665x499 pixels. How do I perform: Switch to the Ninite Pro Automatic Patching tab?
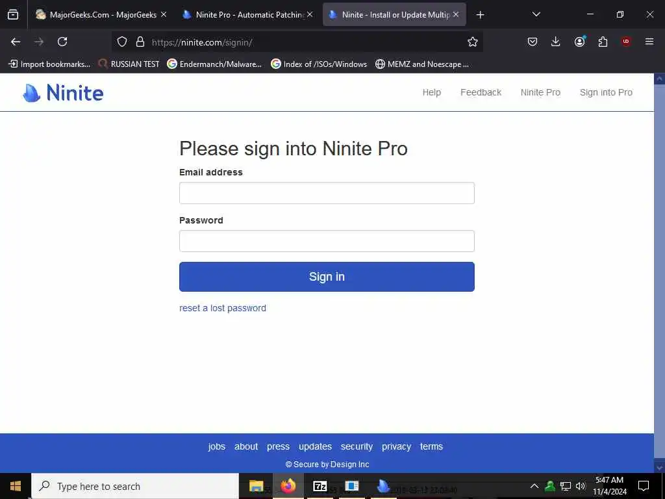248,15
